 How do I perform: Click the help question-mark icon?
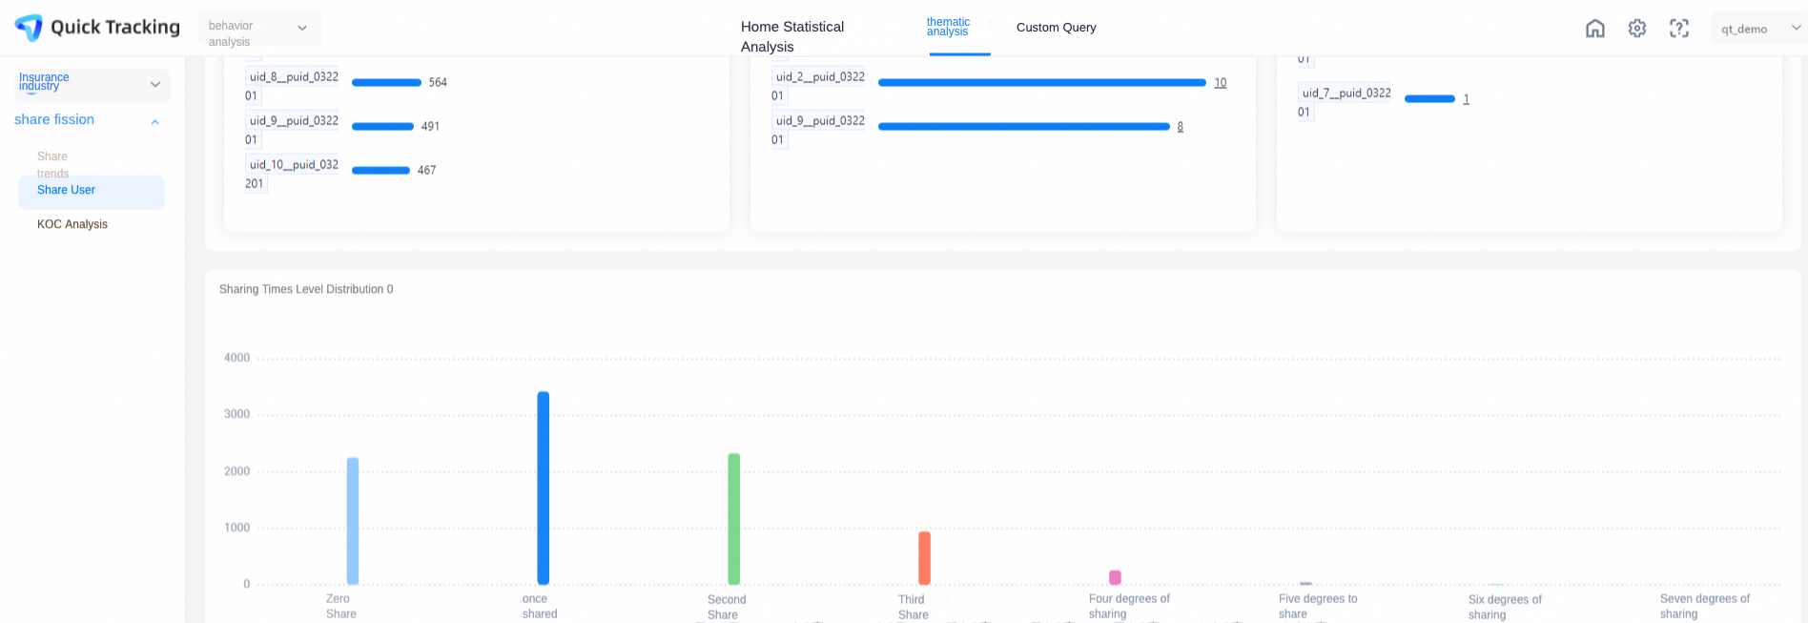(x=1679, y=29)
